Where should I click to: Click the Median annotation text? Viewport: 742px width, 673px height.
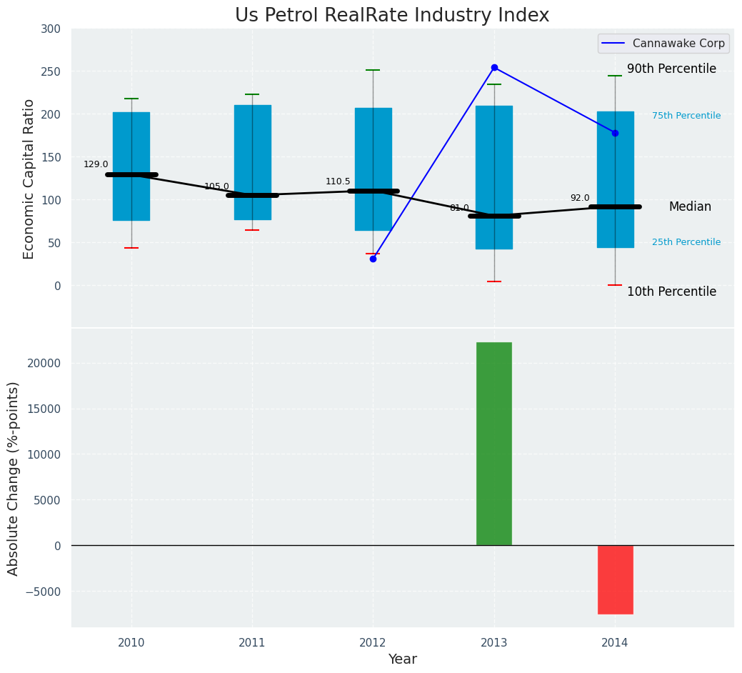pyautogui.click(x=690, y=206)
